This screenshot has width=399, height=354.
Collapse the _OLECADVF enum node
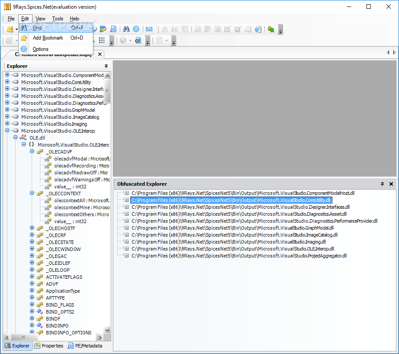32,151
